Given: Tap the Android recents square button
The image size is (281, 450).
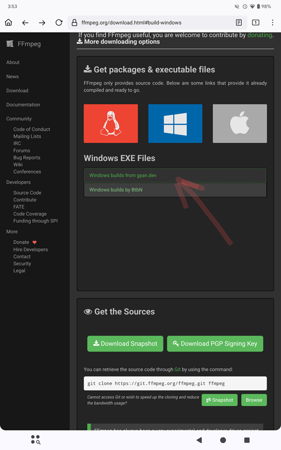Looking at the screenshot, I should pos(247,440).
